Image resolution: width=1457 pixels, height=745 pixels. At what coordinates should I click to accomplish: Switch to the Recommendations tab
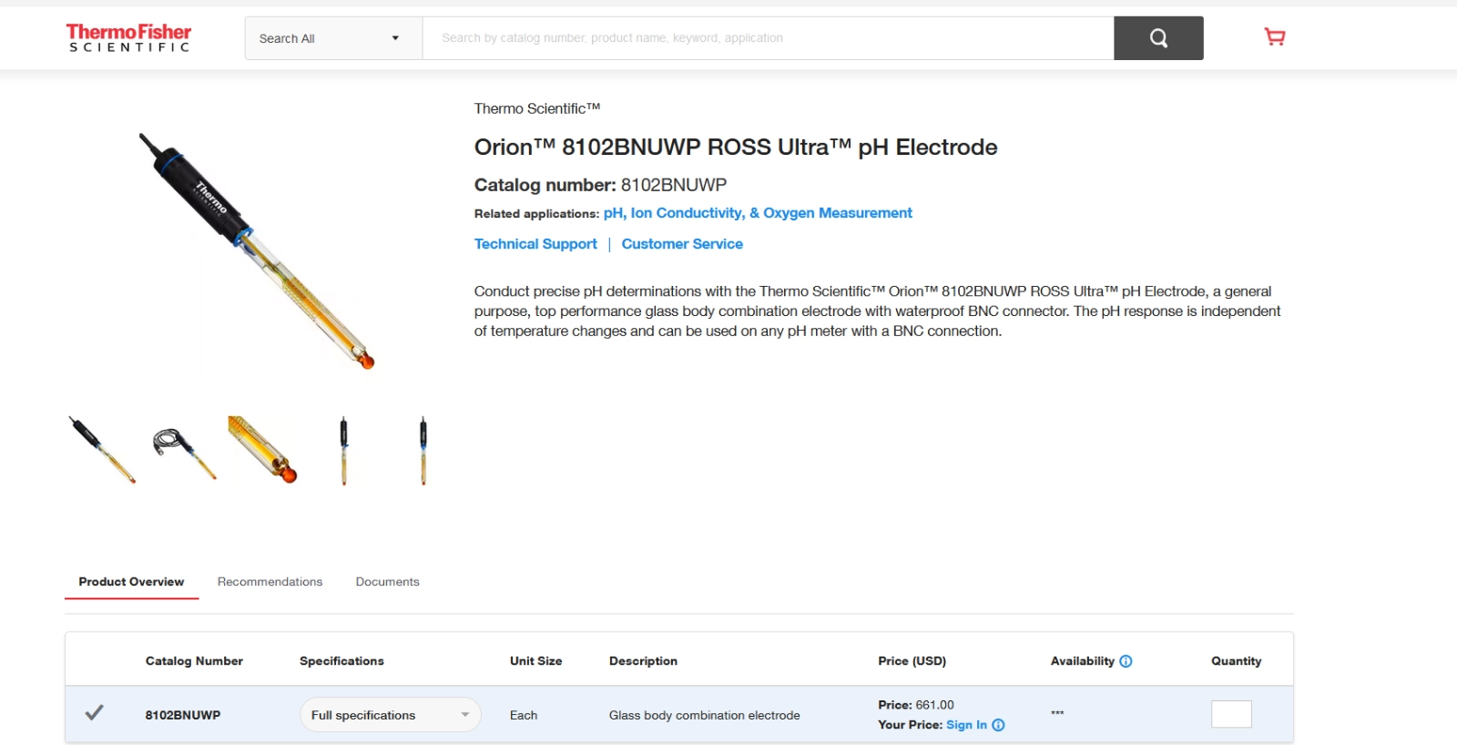[270, 582]
